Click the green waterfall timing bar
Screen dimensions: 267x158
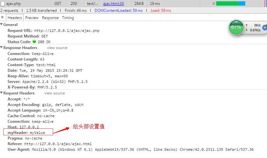[x=227, y=4]
